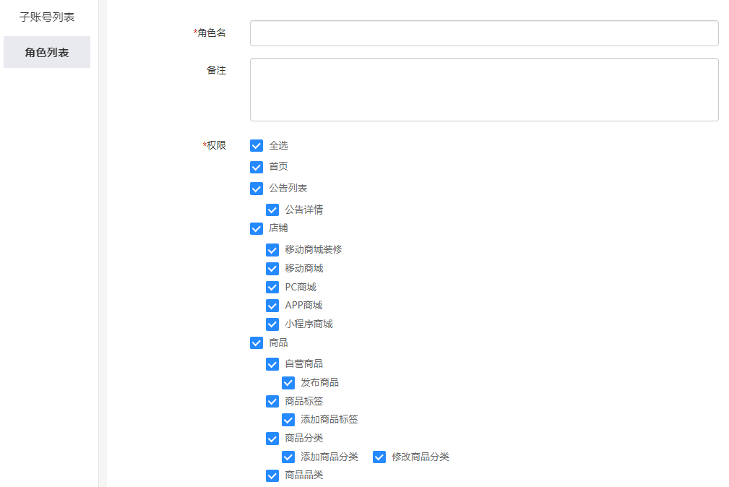Toggle 公告详情 checkbox
The width and height of the screenshot is (729, 487).
272,210
